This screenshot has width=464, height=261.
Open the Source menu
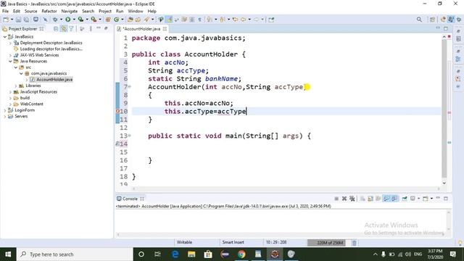(30, 12)
